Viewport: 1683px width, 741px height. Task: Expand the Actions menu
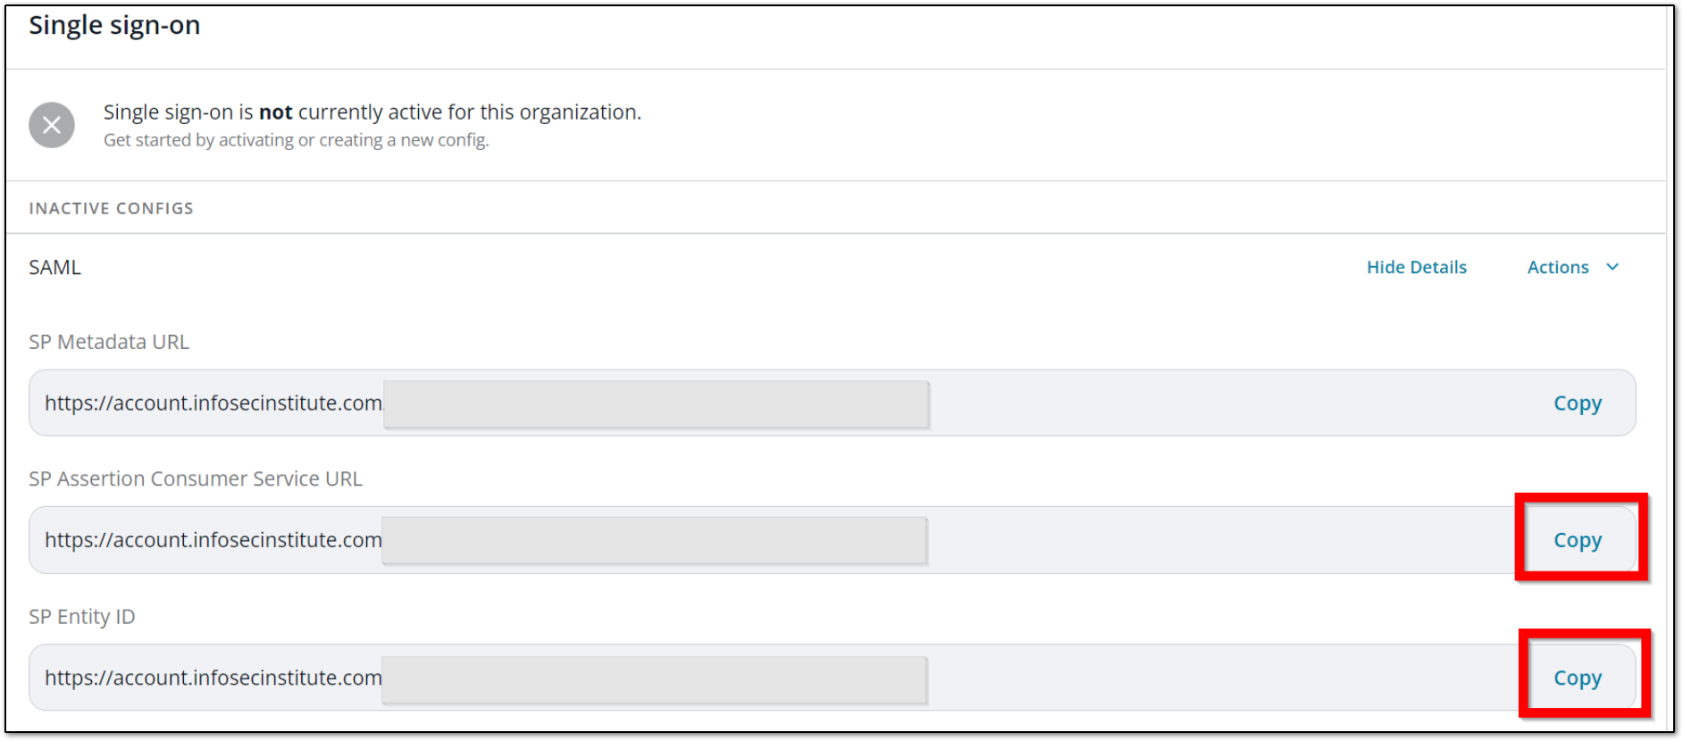[x=1572, y=267]
